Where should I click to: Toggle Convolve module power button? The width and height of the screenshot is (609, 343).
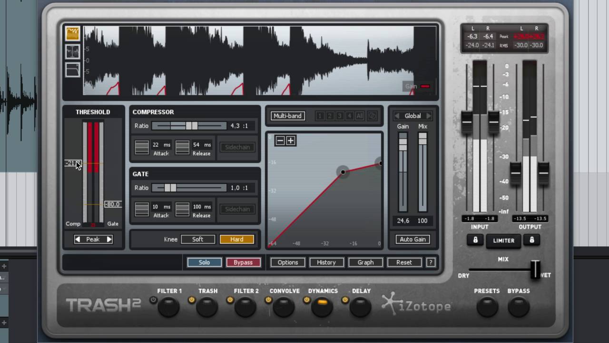[x=268, y=300]
